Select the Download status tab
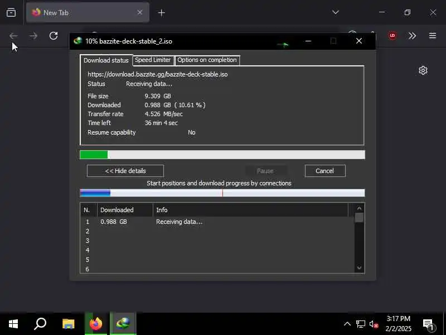446x335 pixels. pyautogui.click(x=106, y=60)
